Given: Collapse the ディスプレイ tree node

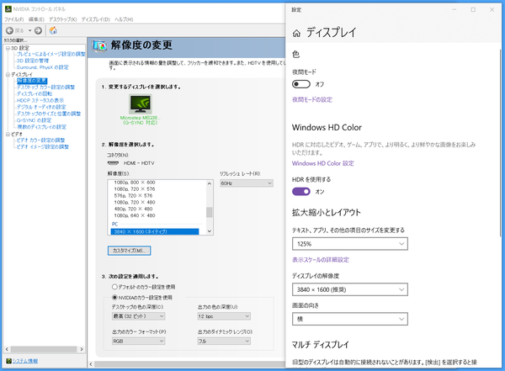Looking at the screenshot, I should (x=8, y=74).
